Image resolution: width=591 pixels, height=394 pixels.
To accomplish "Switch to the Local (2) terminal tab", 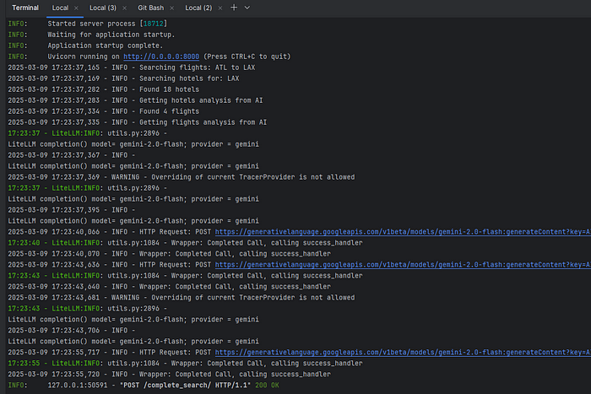I will point(198,8).
